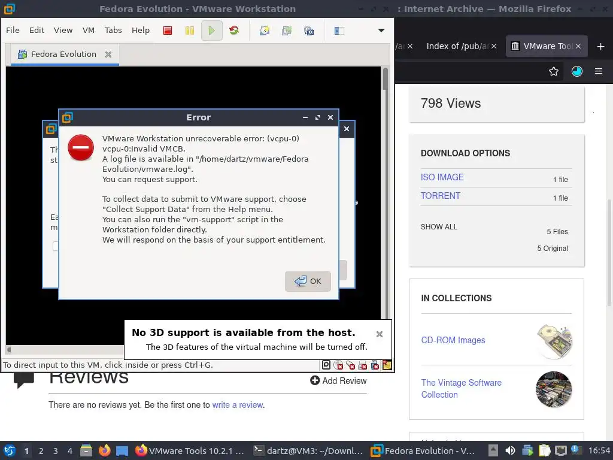The height and width of the screenshot is (460, 613).
Task: Click the restart guest toolbar icon
Action: (x=234, y=31)
